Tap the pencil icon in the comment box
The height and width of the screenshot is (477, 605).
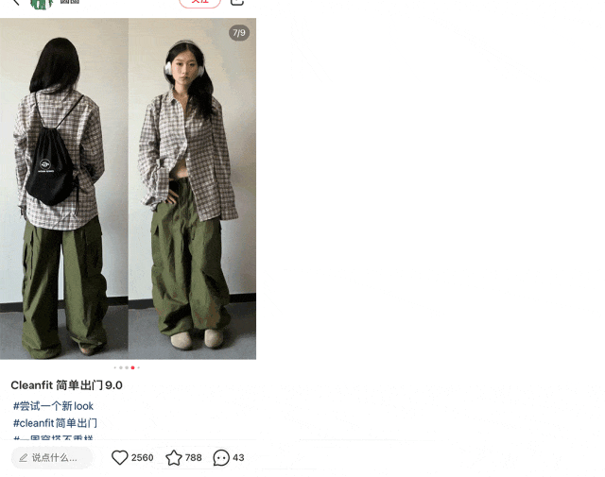[23, 458]
